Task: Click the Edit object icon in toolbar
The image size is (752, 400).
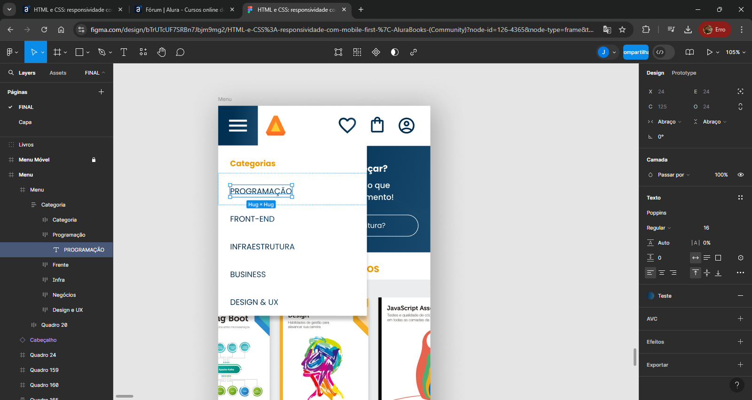Action: coord(338,52)
